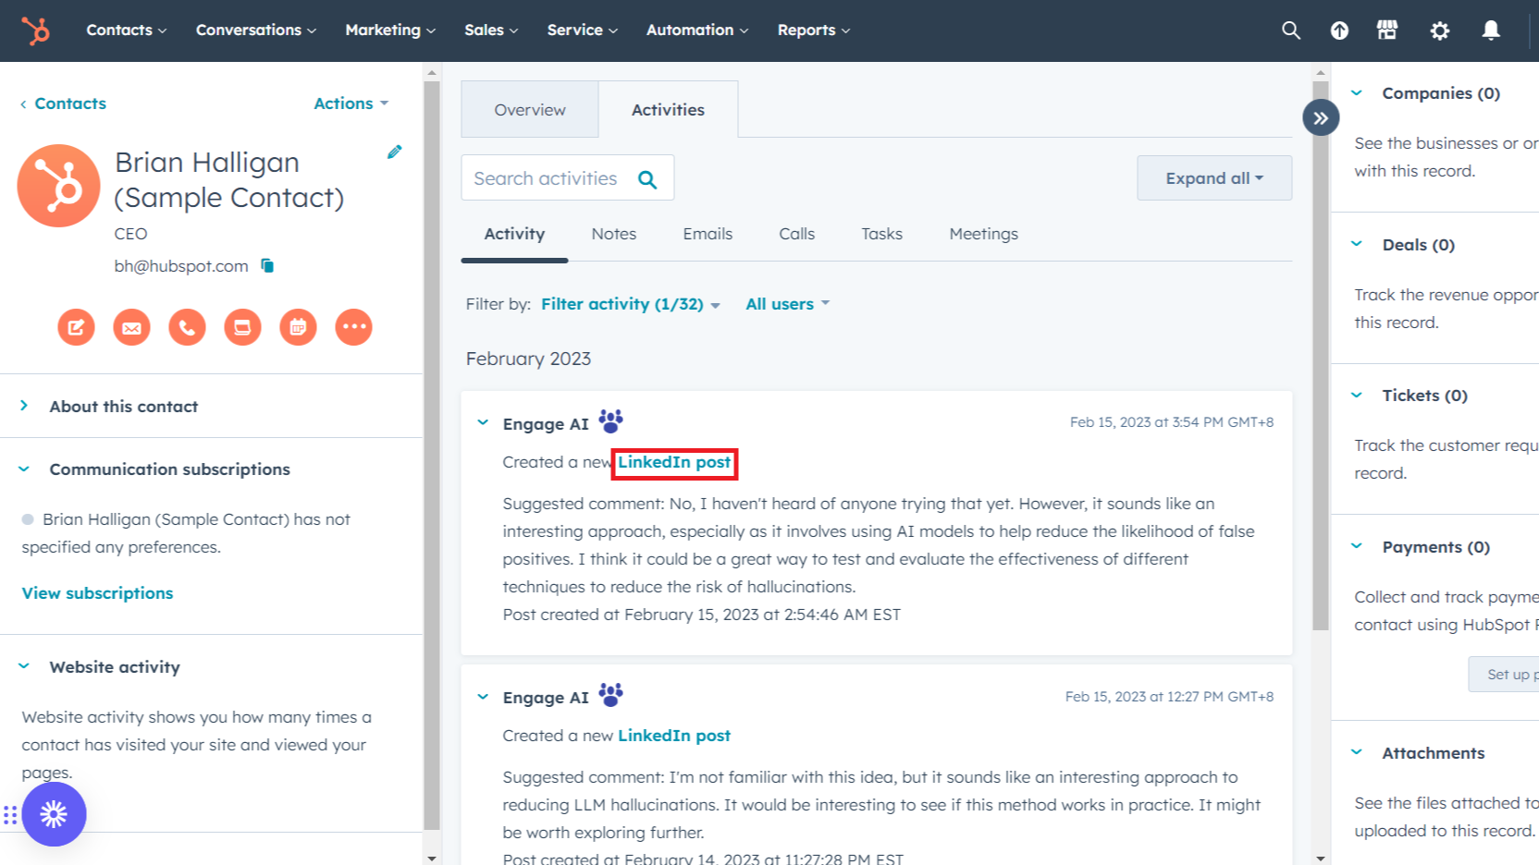Click the create note icon button
This screenshot has height=865, width=1539.
coord(76,327)
